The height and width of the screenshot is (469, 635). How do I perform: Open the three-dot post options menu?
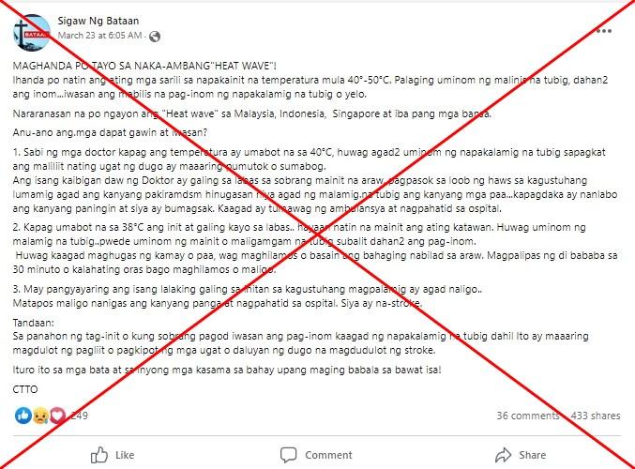point(604,31)
